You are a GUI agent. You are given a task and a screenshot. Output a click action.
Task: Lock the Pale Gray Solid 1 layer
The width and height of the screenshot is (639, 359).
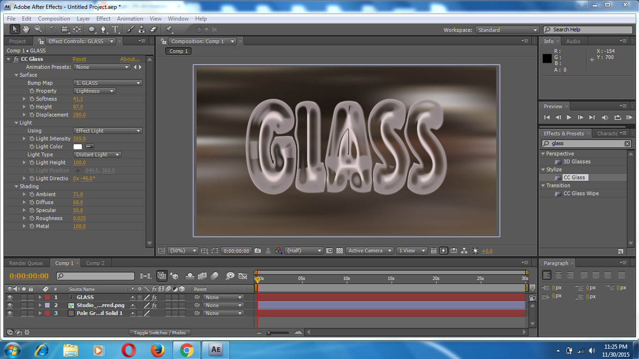pyautogui.click(x=31, y=313)
